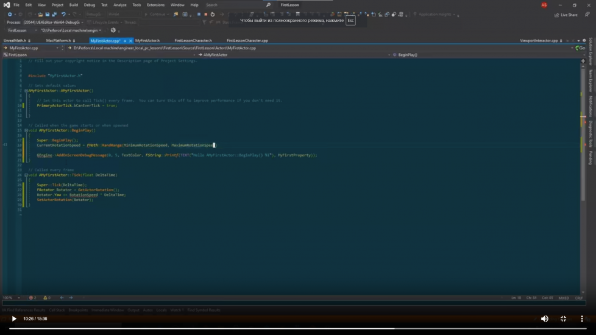Switch to FirstLessonCharacter.cpp tab
This screenshot has width=596, height=335.
tap(247, 40)
